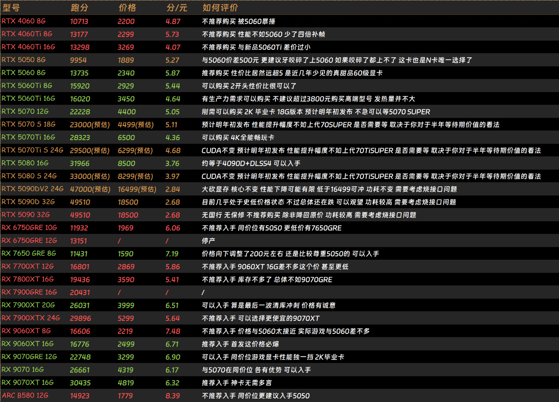Select the benchmark score 31966
Image resolution: width=559 pixels, height=402 pixels.
click(80, 163)
